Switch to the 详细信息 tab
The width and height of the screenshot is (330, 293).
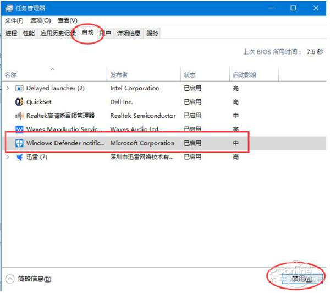tap(129, 33)
